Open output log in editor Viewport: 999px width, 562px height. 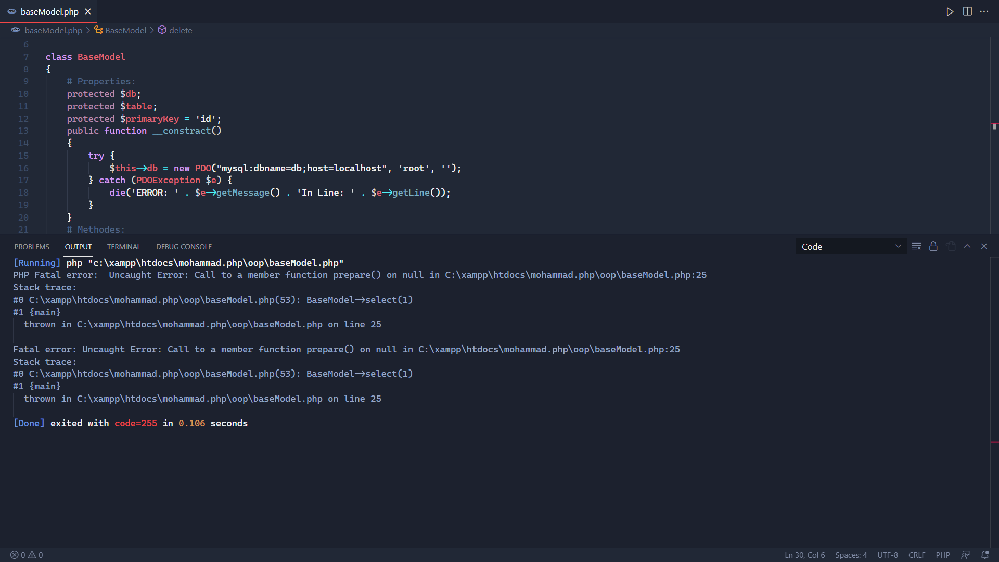click(x=951, y=247)
